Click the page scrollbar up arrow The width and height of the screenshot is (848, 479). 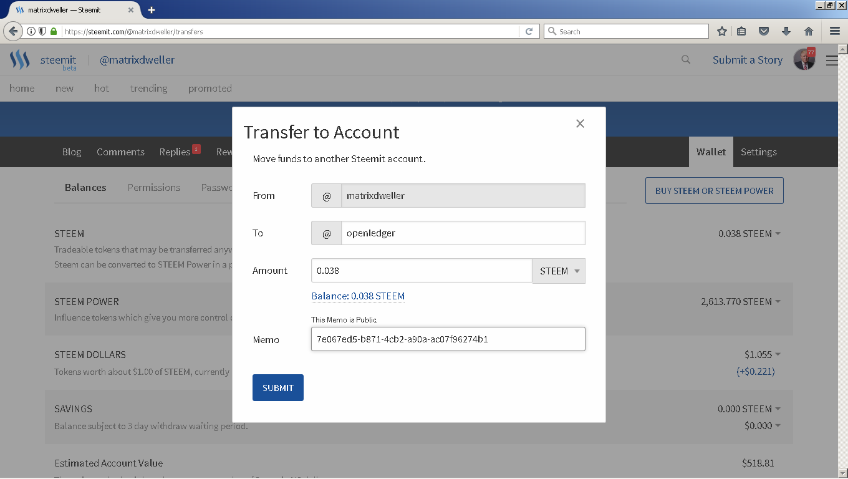(x=842, y=49)
